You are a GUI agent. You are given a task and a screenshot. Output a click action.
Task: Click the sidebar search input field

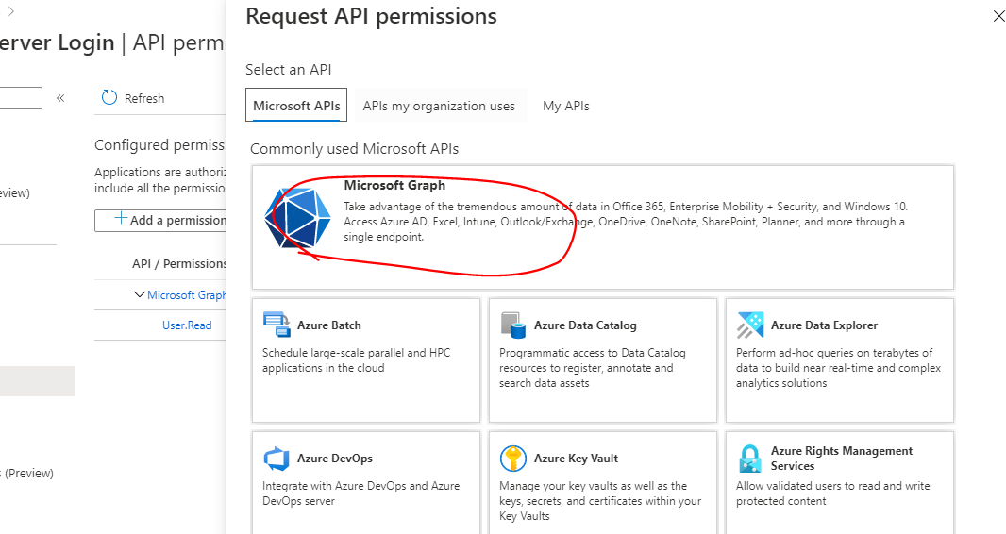click(x=21, y=98)
